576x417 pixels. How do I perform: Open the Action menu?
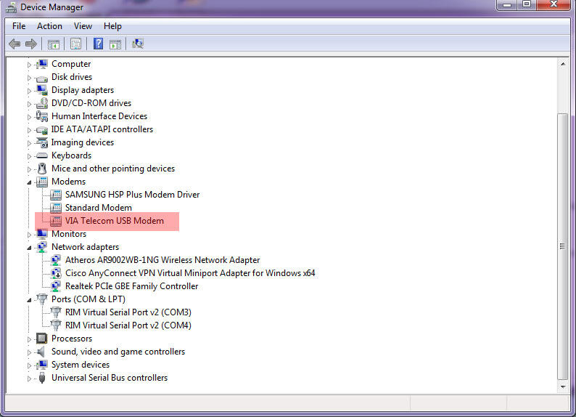pos(49,26)
